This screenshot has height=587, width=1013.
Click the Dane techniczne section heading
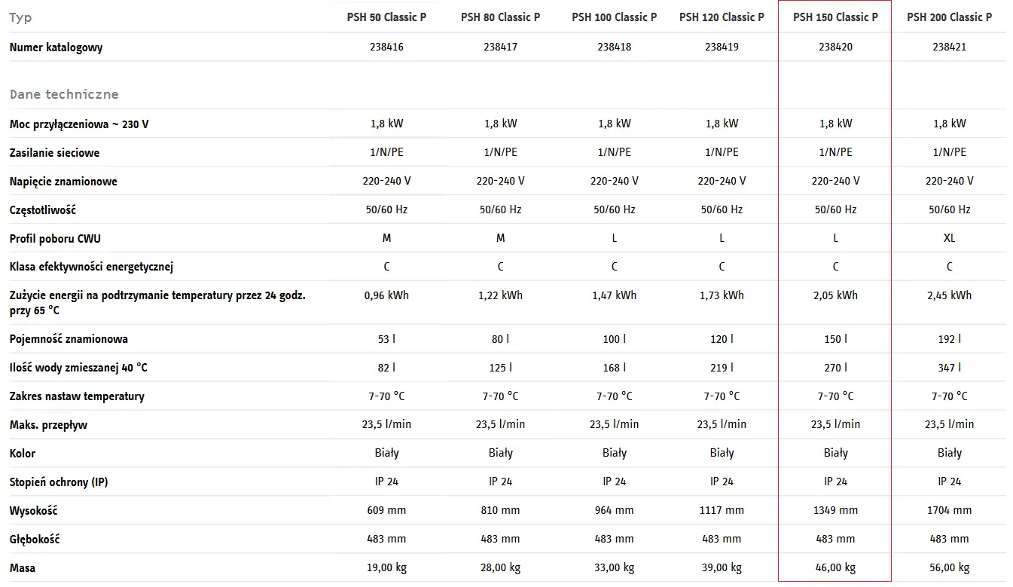point(64,94)
